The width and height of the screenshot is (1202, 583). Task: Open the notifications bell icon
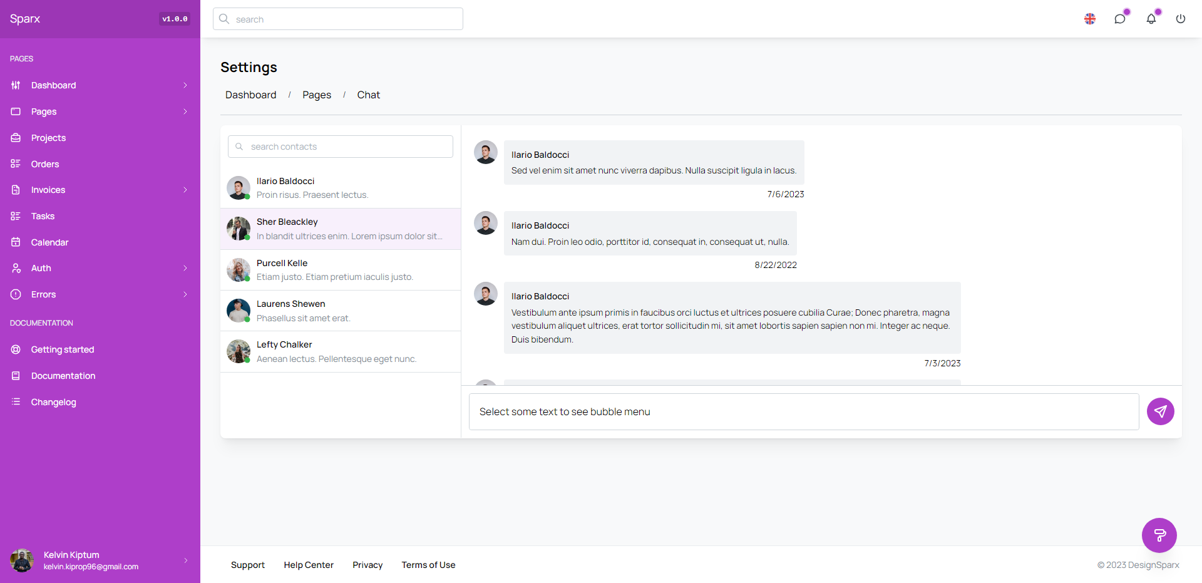coord(1151,19)
